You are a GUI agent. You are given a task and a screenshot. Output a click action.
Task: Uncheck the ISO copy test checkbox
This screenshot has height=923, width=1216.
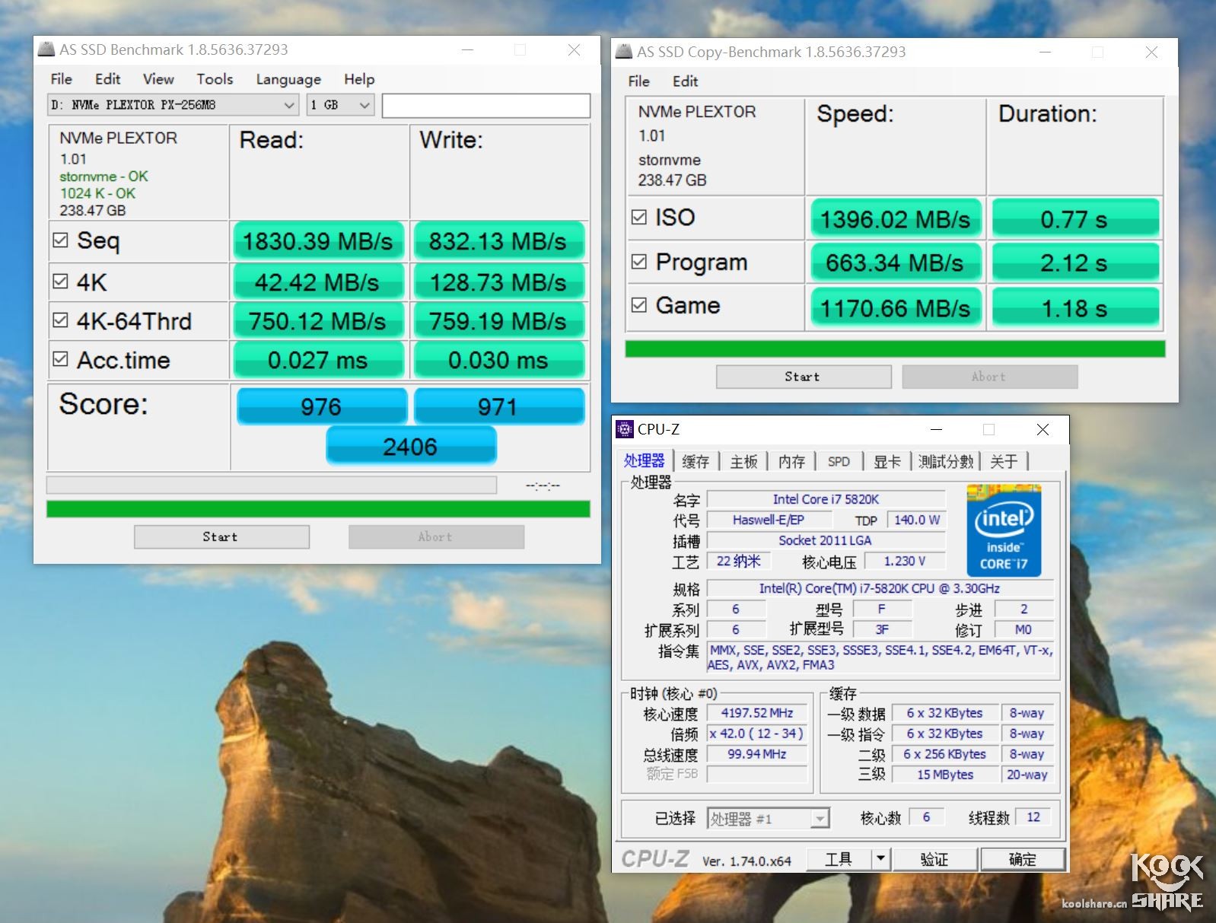coord(639,217)
